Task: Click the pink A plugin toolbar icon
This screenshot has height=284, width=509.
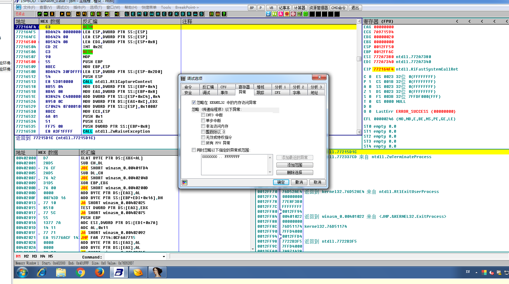Action: 281,14
